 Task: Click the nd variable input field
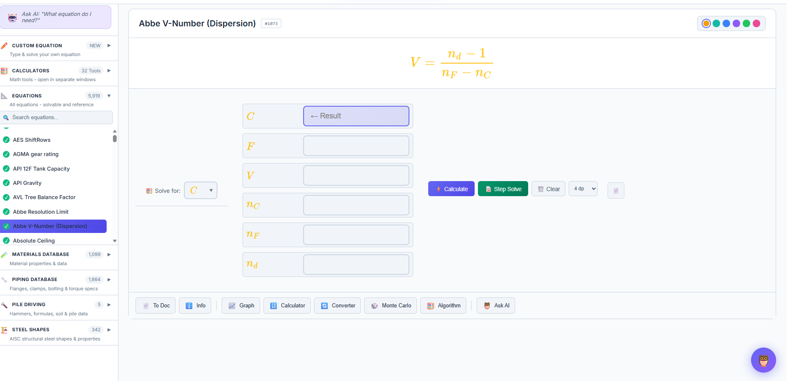point(356,264)
